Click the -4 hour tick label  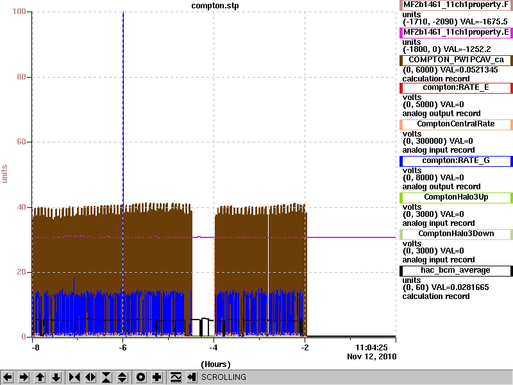coord(214,348)
